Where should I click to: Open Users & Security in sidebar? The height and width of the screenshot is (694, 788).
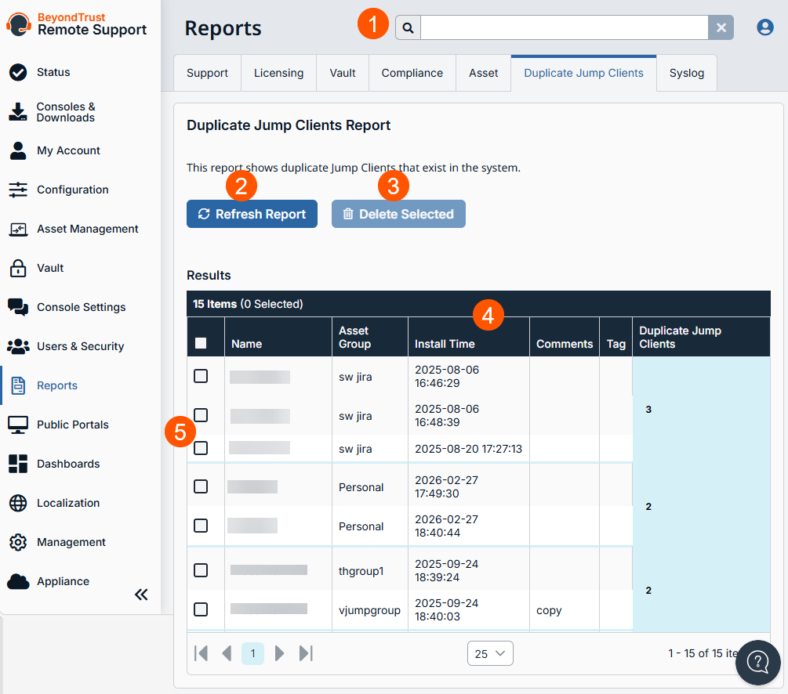pyautogui.click(x=80, y=346)
